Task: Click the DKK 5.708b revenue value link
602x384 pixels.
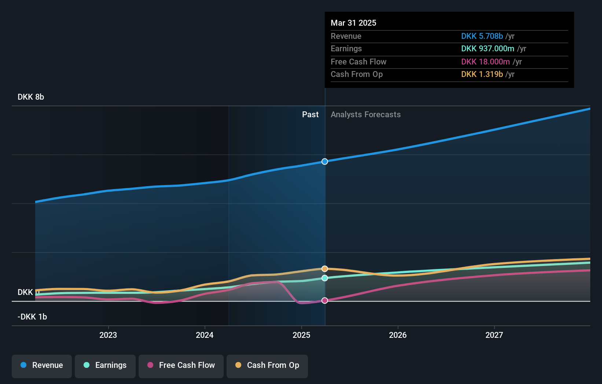Action: point(482,36)
